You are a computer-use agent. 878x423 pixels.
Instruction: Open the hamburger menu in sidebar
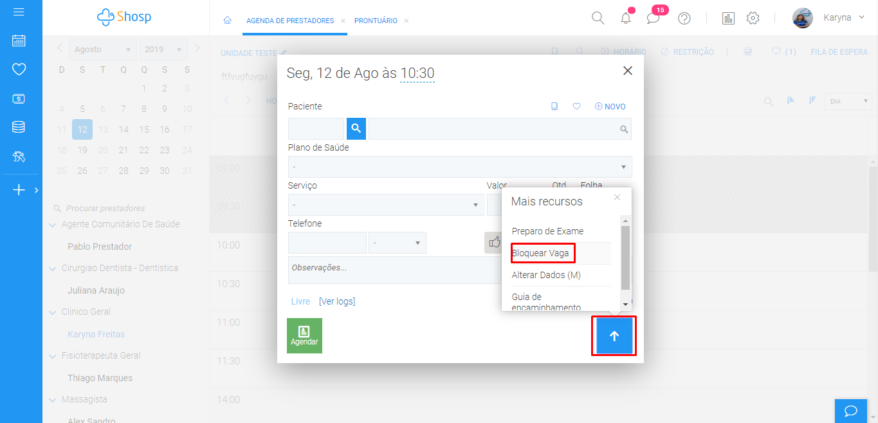(19, 12)
